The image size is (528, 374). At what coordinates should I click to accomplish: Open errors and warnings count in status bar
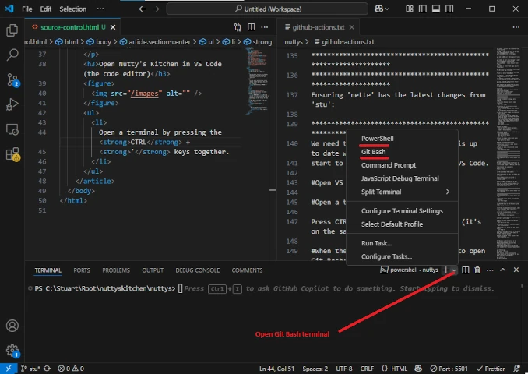[x=71, y=369]
